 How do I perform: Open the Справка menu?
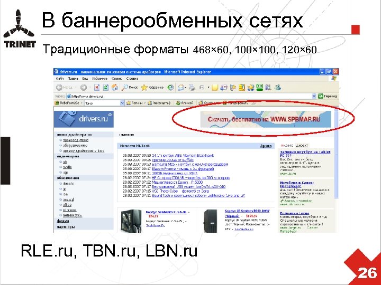point(132,79)
